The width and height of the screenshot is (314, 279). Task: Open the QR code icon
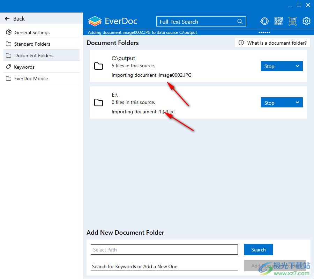pyautogui.click(x=278, y=21)
